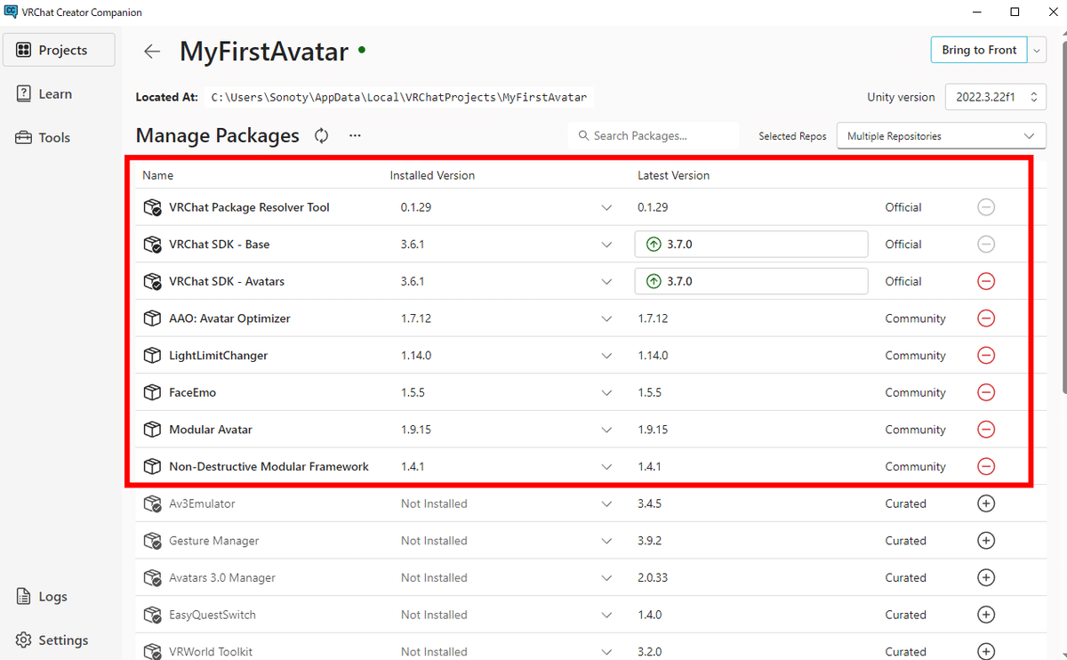The height and width of the screenshot is (660, 1067).
Task: Go back using the left arrow icon
Action: coord(152,52)
